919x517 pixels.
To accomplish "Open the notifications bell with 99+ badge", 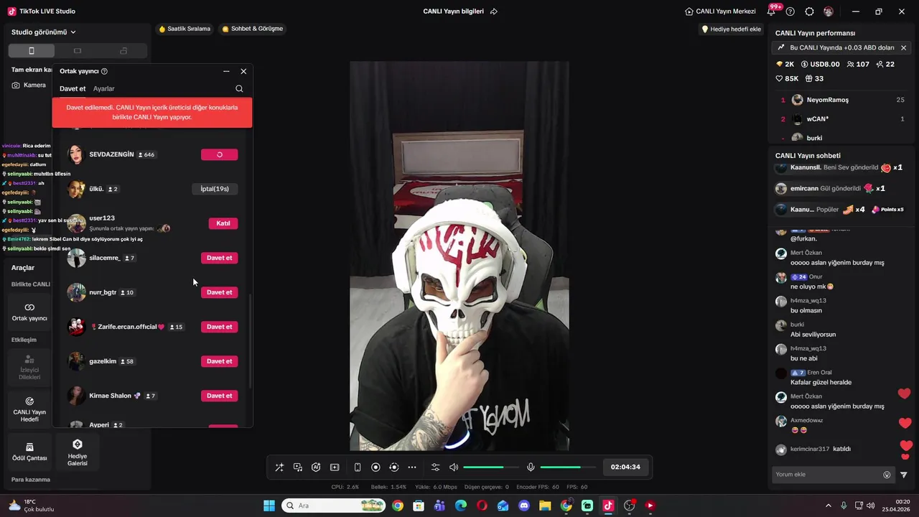I will (x=773, y=11).
